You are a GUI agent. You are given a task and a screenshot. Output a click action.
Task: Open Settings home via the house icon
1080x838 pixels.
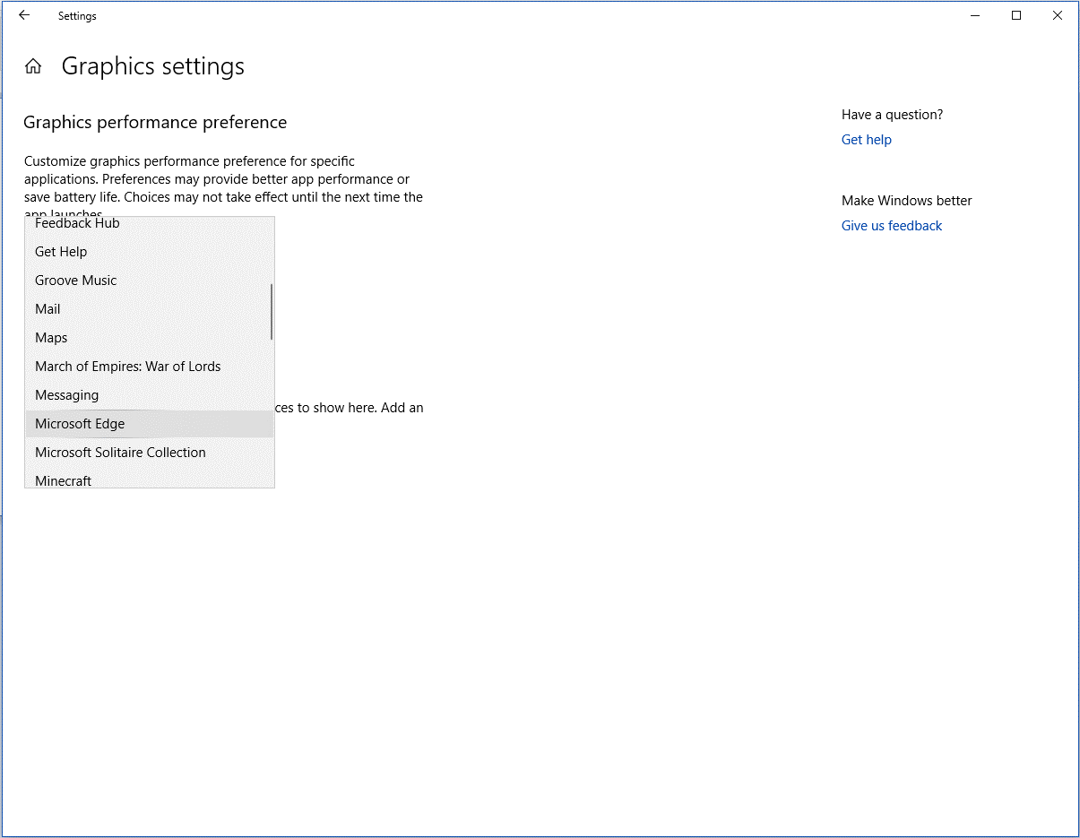[33, 66]
